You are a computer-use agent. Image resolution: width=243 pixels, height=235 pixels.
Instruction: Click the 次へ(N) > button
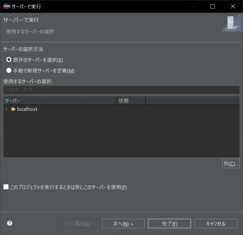tap(123, 224)
